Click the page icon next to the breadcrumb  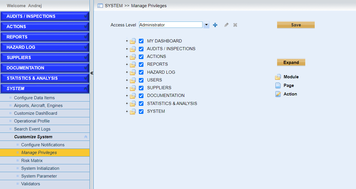coord(100,6)
